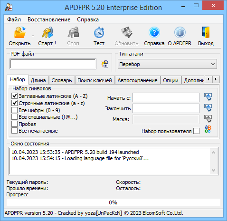The image size is (227, 221).
Task: Click the Маска input field
Action: pos(166,119)
